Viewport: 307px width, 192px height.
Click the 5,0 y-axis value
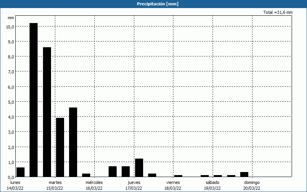pyautogui.click(x=11, y=102)
